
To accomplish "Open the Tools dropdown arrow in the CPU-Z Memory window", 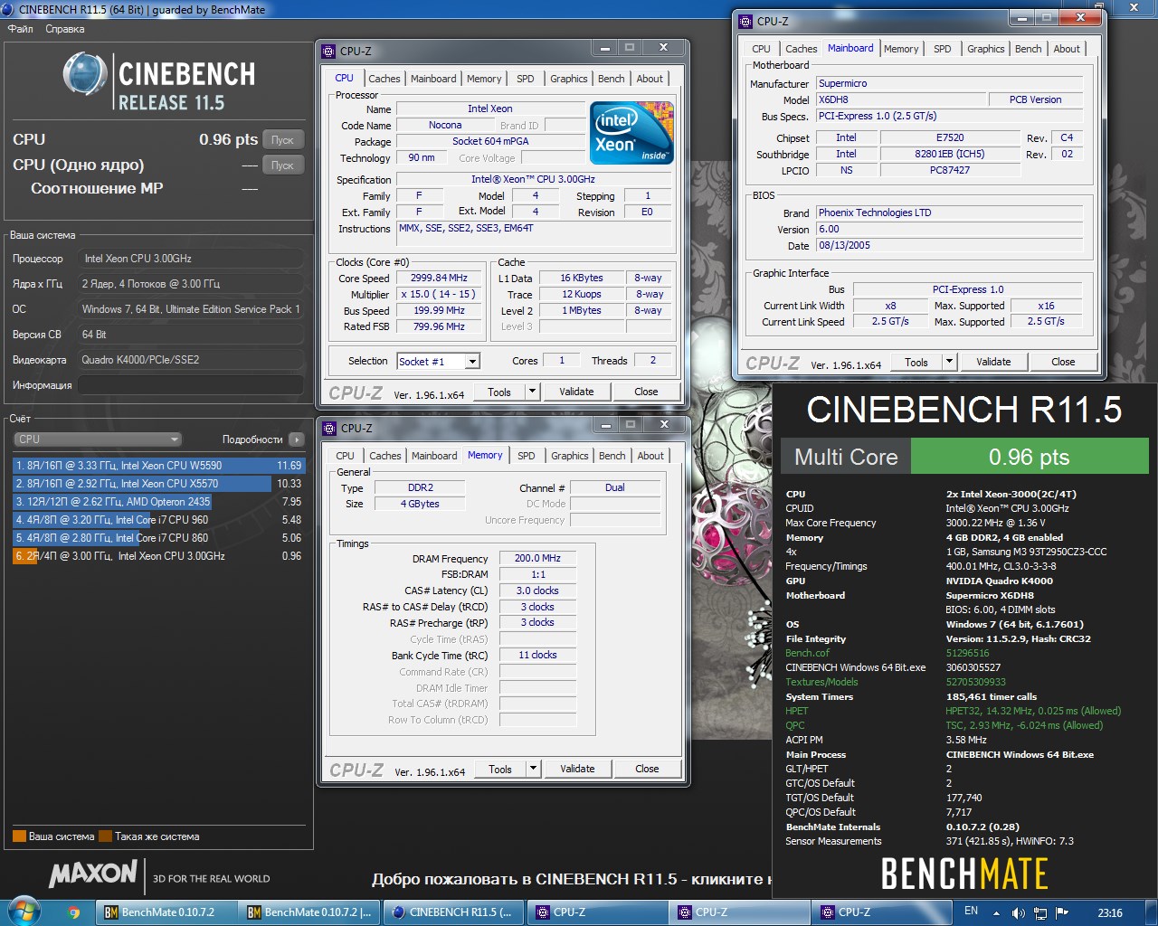I will (x=533, y=769).
